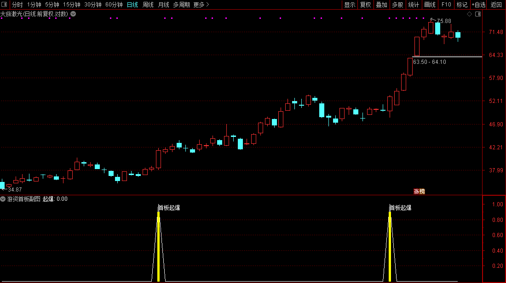This screenshot has height=283, width=506.
Task: Add stock via +自选 button
Action: point(478,5)
